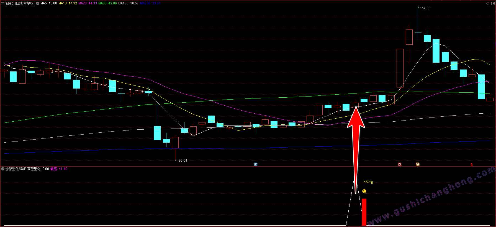496x227 pixels.
Task: Open the dropdown beside 丰茂股份 chart title
Action: (x=38, y=3)
